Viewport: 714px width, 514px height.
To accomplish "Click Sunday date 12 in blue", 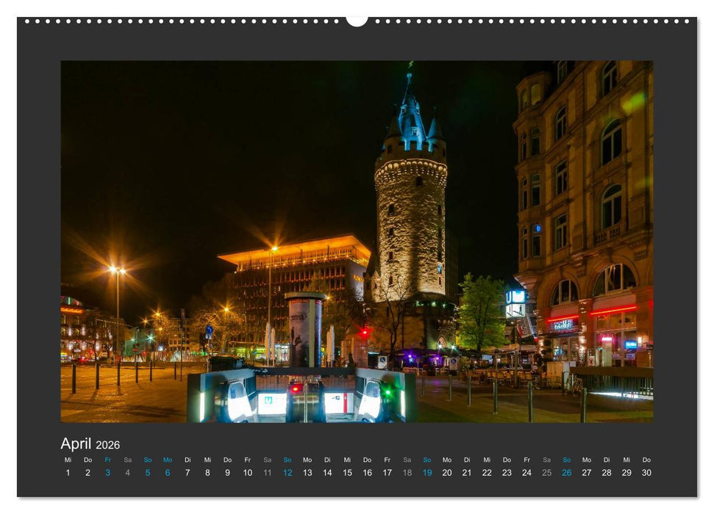I will click(287, 473).
